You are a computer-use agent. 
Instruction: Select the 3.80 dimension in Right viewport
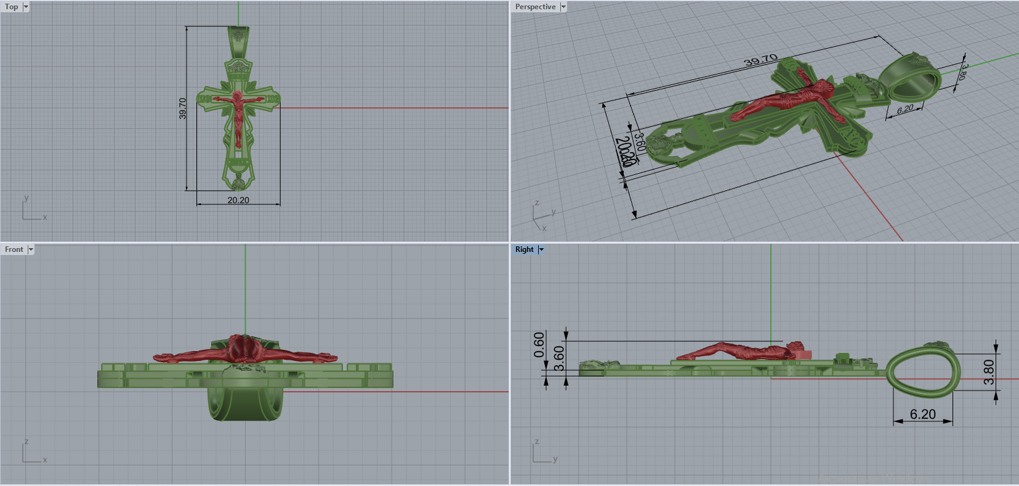(x=989, y=371)
